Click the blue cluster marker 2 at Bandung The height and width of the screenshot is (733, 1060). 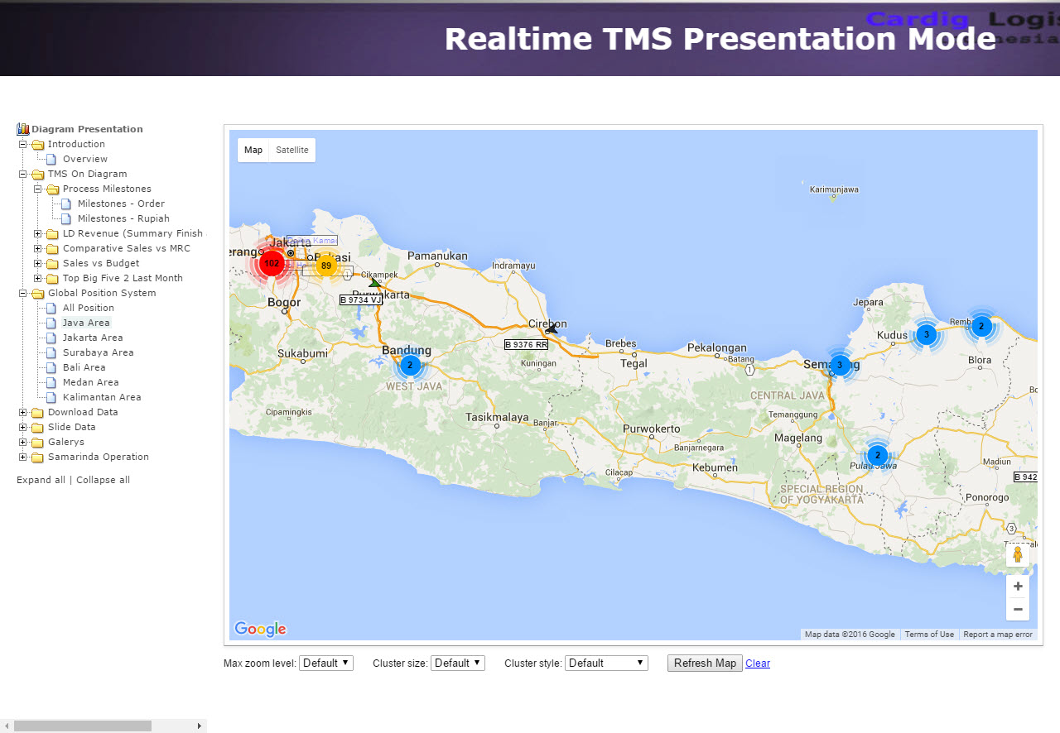click(x=410, y=365)
